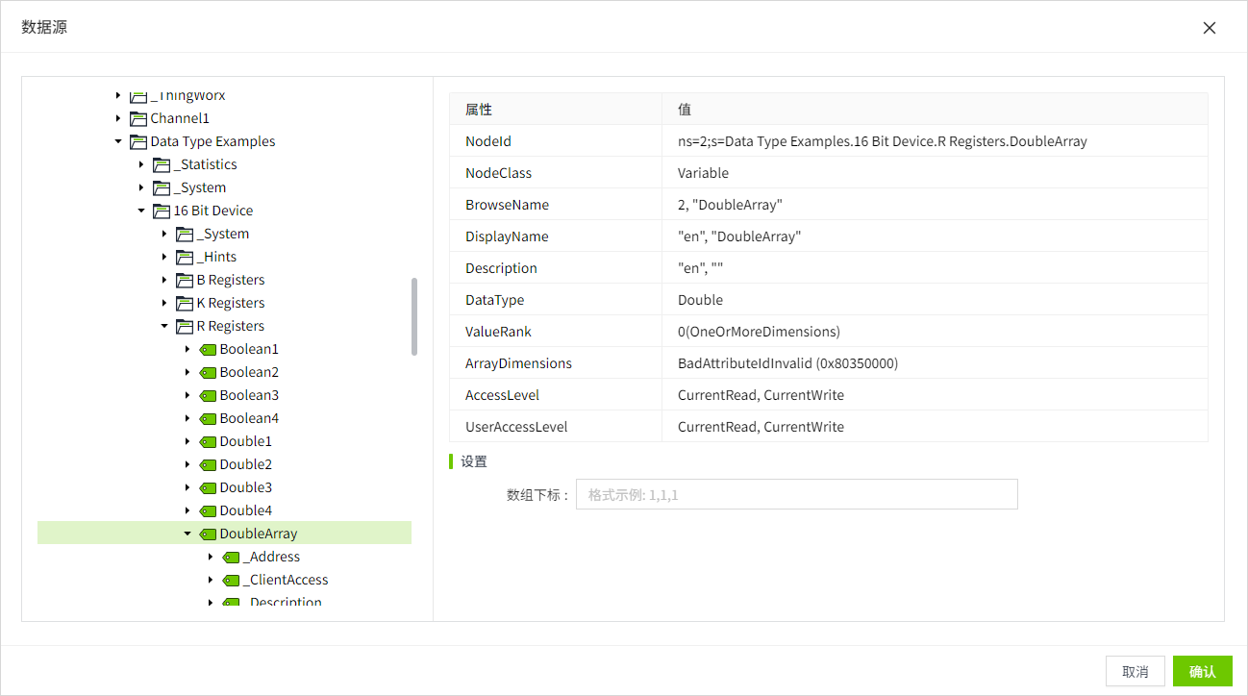Image resolution: width=1248 pixels, height=696 pixels.
Task: Collapse the Data Type Examples node
Action: (x=118, y=141)
